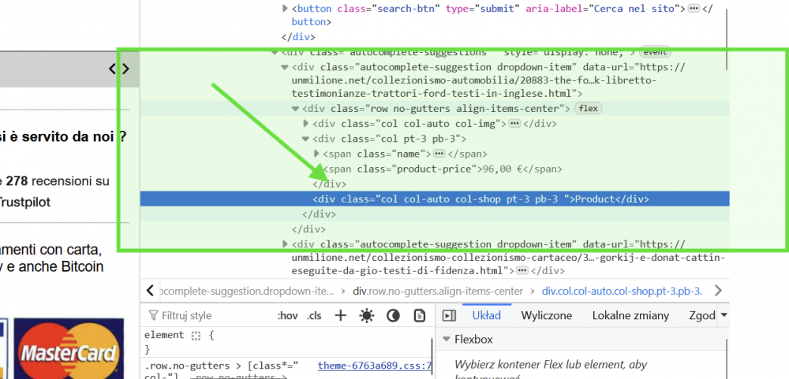Click the MasterCard logo image
The image size is (789, 379).
69,349
